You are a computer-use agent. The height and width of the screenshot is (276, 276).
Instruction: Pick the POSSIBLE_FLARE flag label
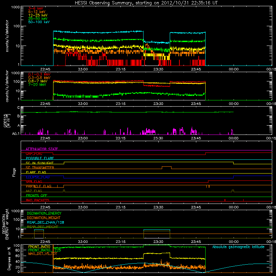click(x=40, y=158)
